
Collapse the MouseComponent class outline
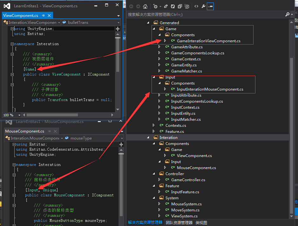click(14, 195)
